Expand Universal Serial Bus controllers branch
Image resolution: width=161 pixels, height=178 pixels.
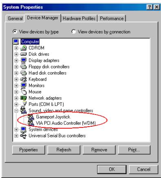[x=16, y=136]
